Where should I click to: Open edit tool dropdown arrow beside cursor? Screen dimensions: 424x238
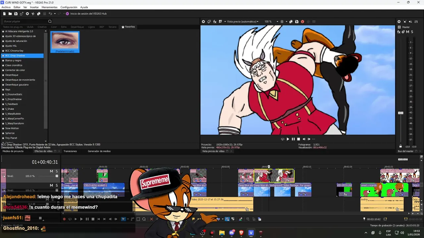[x=128, y=219]
